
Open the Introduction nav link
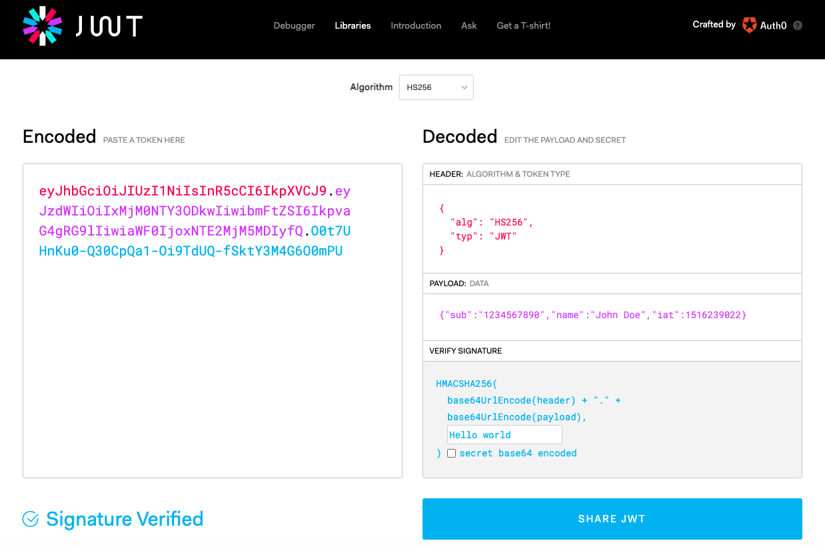coord(416,25)
